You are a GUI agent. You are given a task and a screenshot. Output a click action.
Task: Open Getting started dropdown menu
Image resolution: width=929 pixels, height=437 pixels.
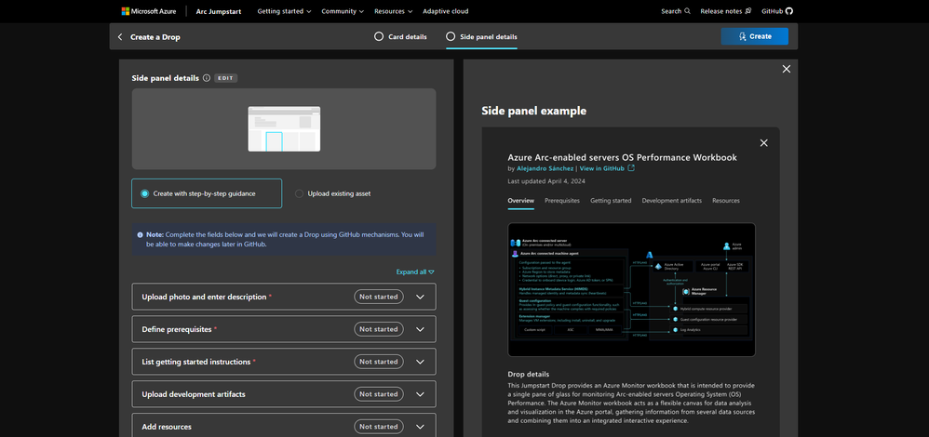click(285, 11)
